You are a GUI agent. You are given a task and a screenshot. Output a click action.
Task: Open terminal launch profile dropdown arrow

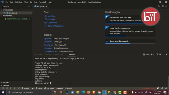click(x=154, y=55)
